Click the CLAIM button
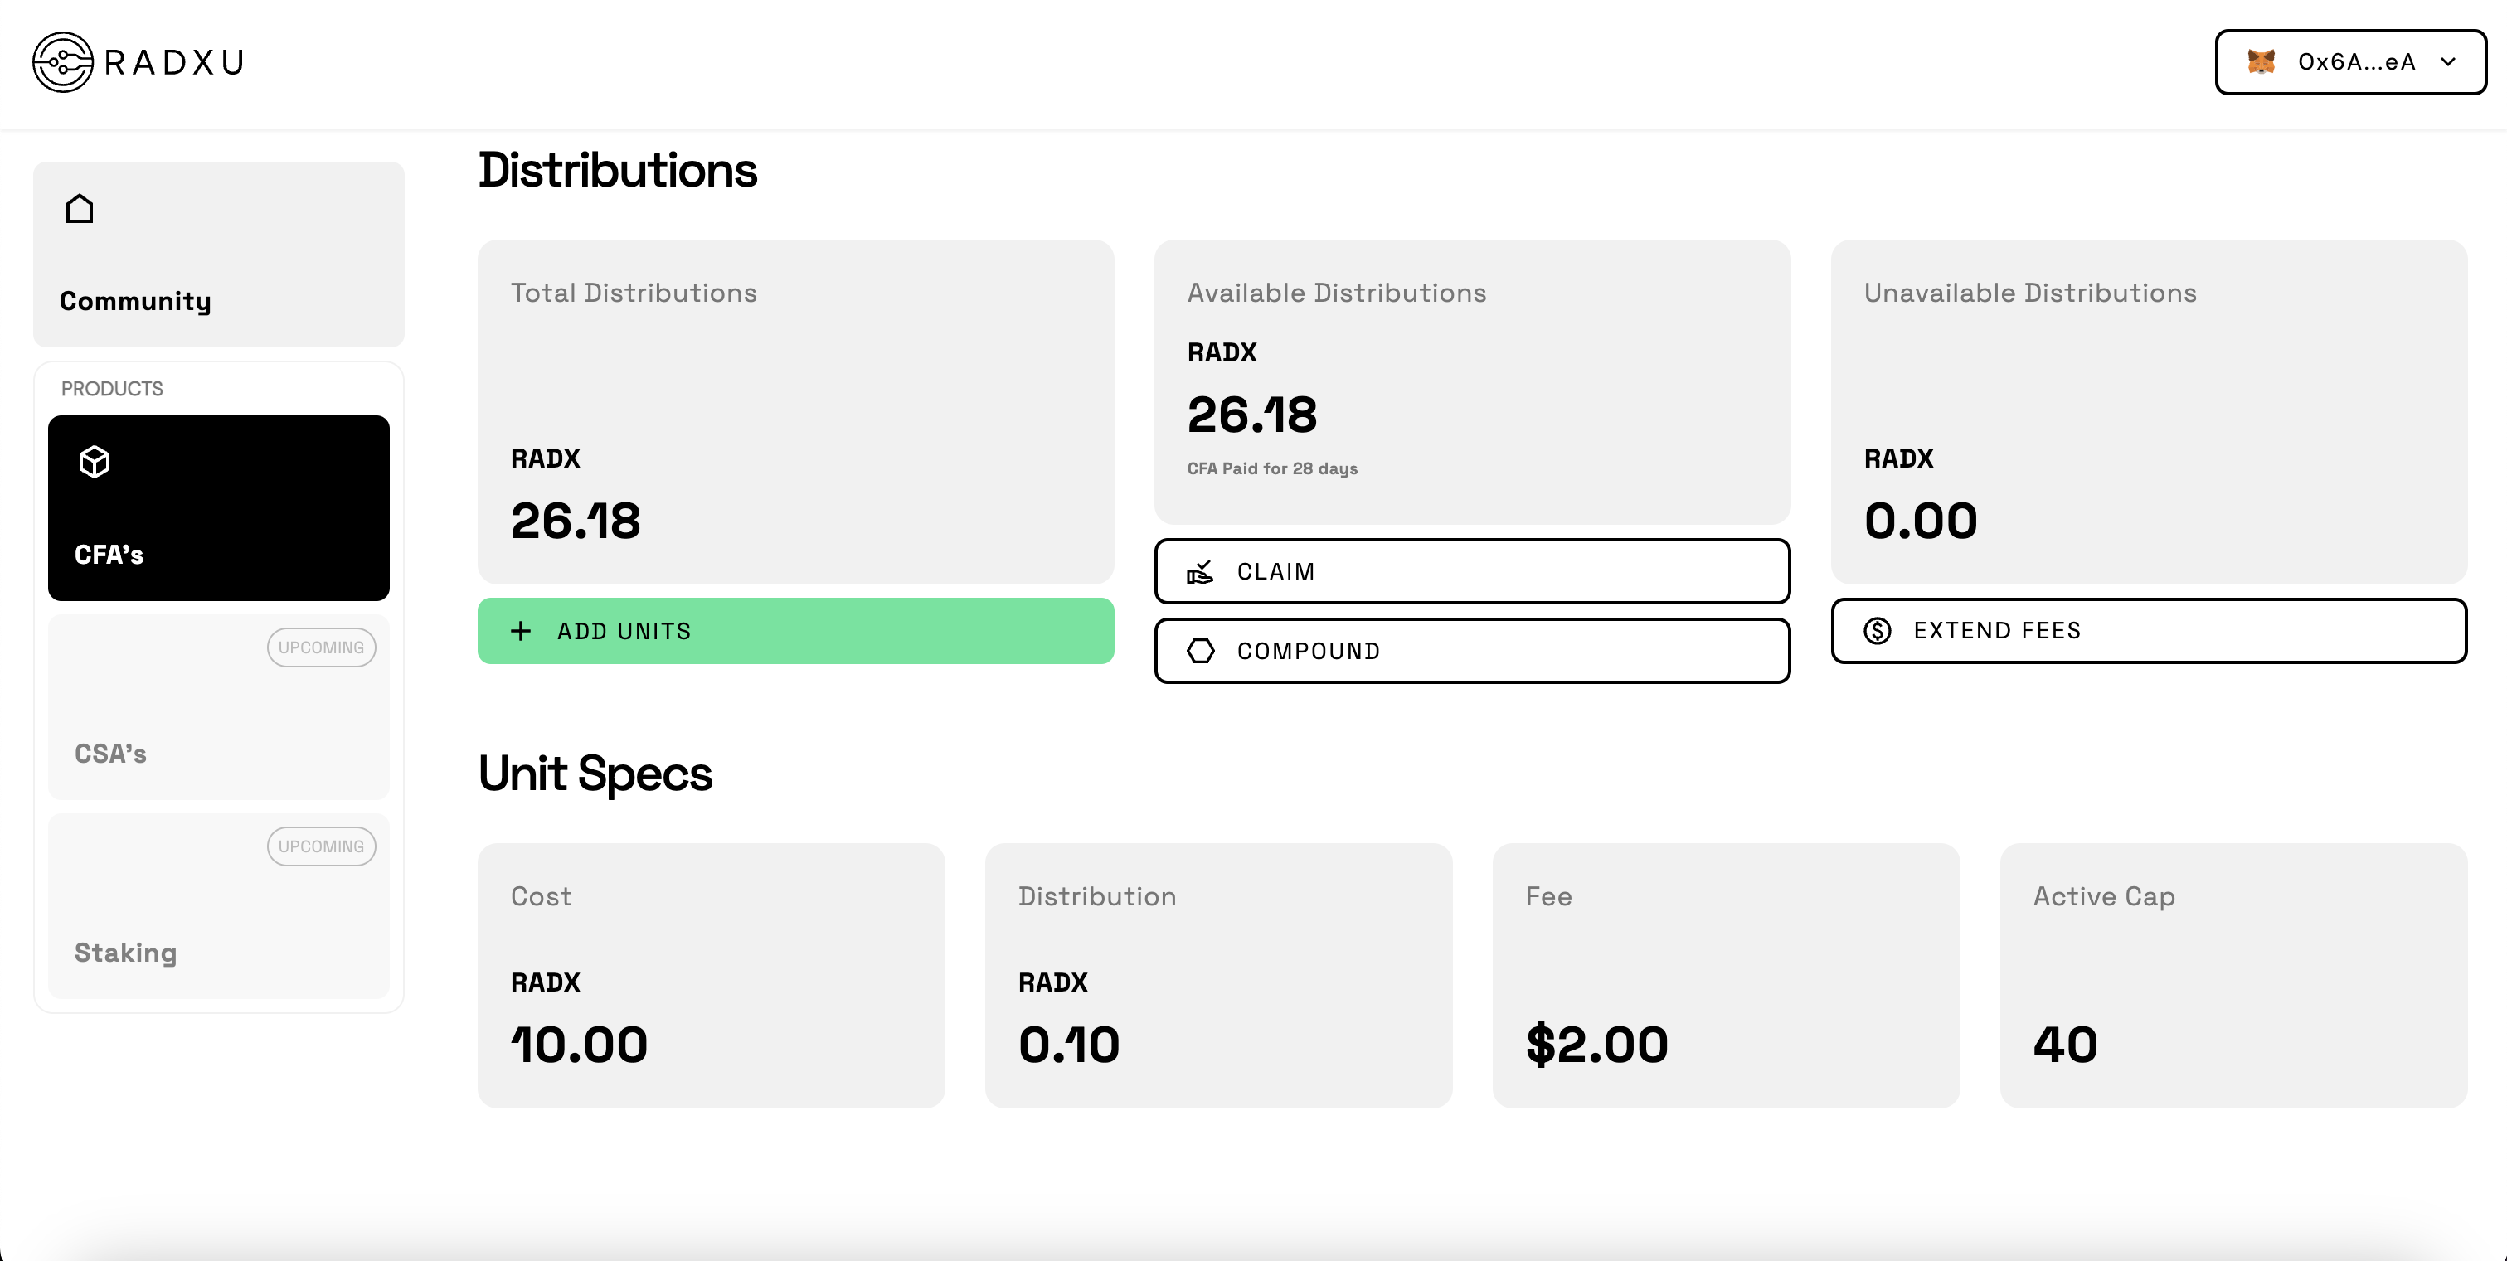Screen dimensions: 2507x1261 click(x=1471, y=571)
